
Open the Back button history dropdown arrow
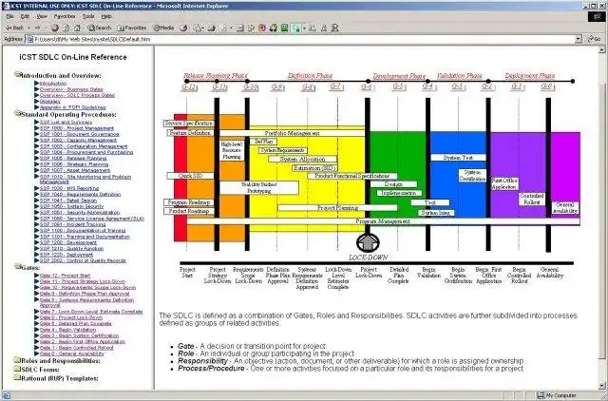28,28
